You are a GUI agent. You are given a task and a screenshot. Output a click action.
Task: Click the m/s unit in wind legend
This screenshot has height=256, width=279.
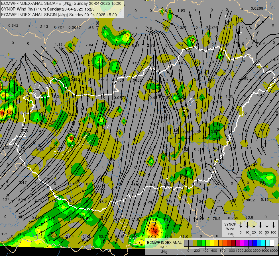230,234
